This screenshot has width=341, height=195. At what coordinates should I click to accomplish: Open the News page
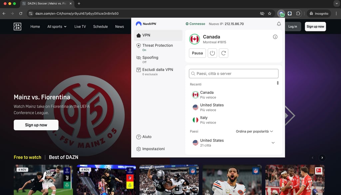coord(120,27)
